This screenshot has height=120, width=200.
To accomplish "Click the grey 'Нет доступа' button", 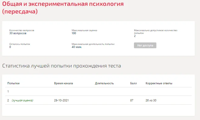I will point(145,45).
